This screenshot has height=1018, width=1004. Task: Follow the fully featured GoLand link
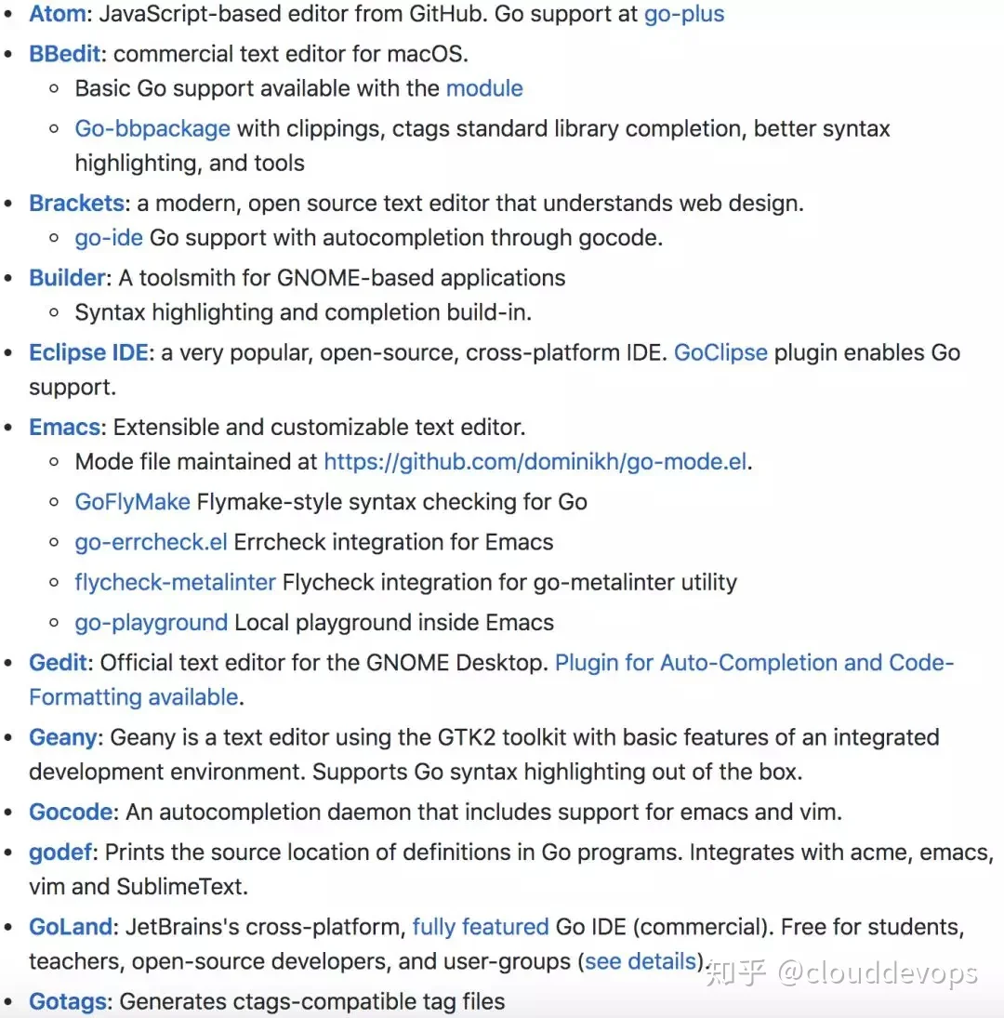[x=481, y=927]
